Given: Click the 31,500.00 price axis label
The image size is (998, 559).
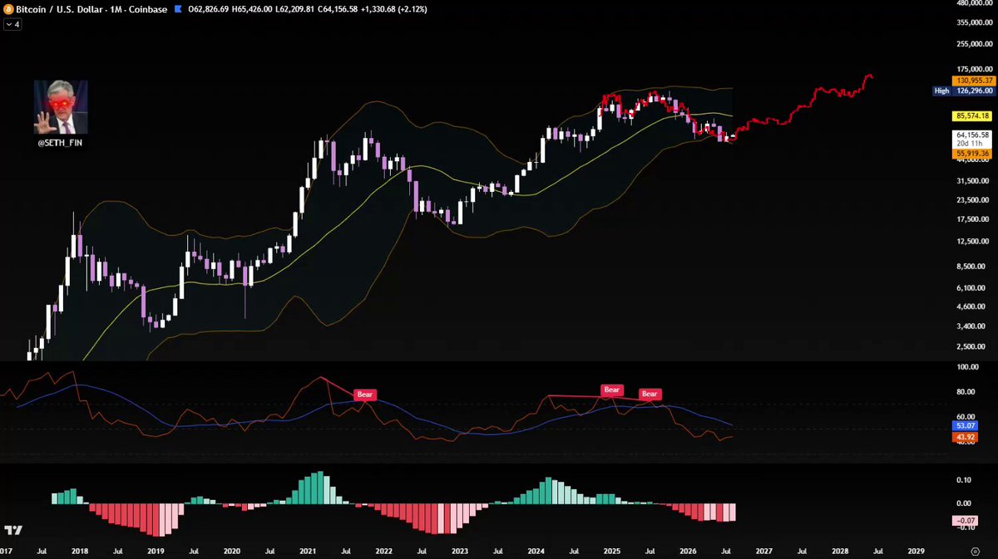Looking at the screenshot, I should (x=974, y=181).
